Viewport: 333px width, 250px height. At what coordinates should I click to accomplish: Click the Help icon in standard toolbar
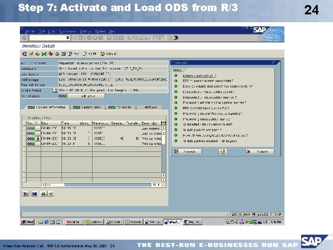170,38
